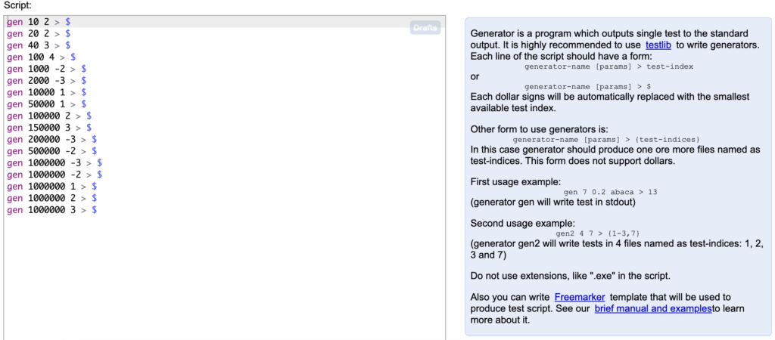This screenshot has width=775, height=340.
Task: Click the 'gen 7 0.2 abaca > 13' example text
Action: [610, 191]
